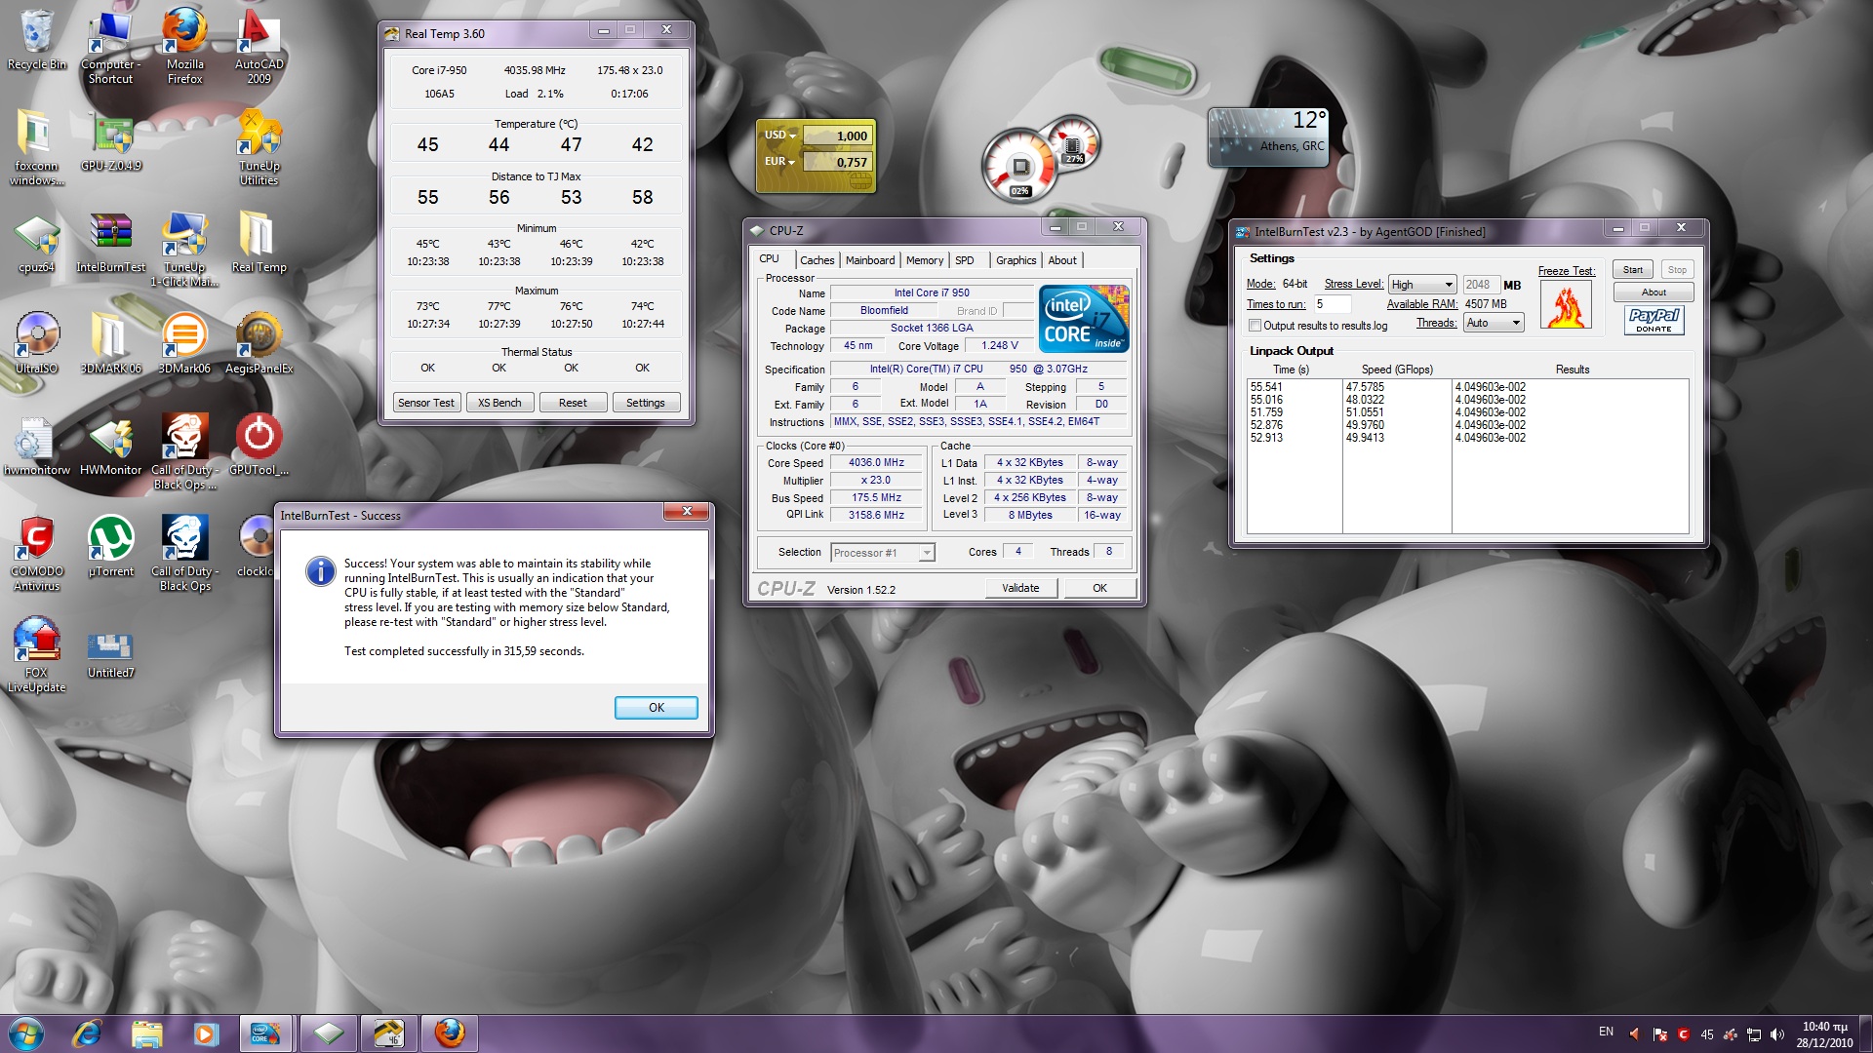Close the IntelBurnTest Success dialog
This screenshot has width=1873, height=1053.
point(686,512)
